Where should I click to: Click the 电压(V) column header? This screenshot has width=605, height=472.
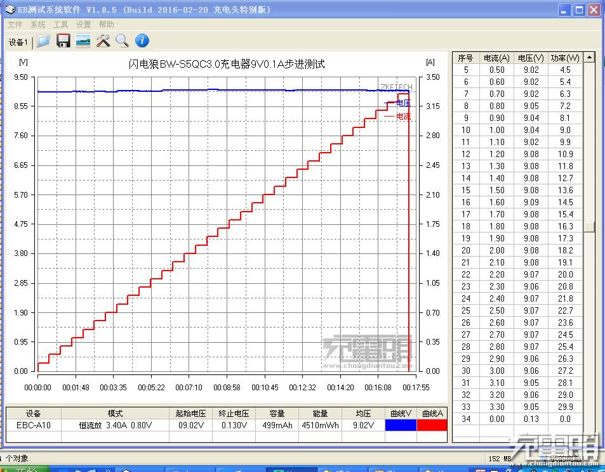click(x=531, y=58)
